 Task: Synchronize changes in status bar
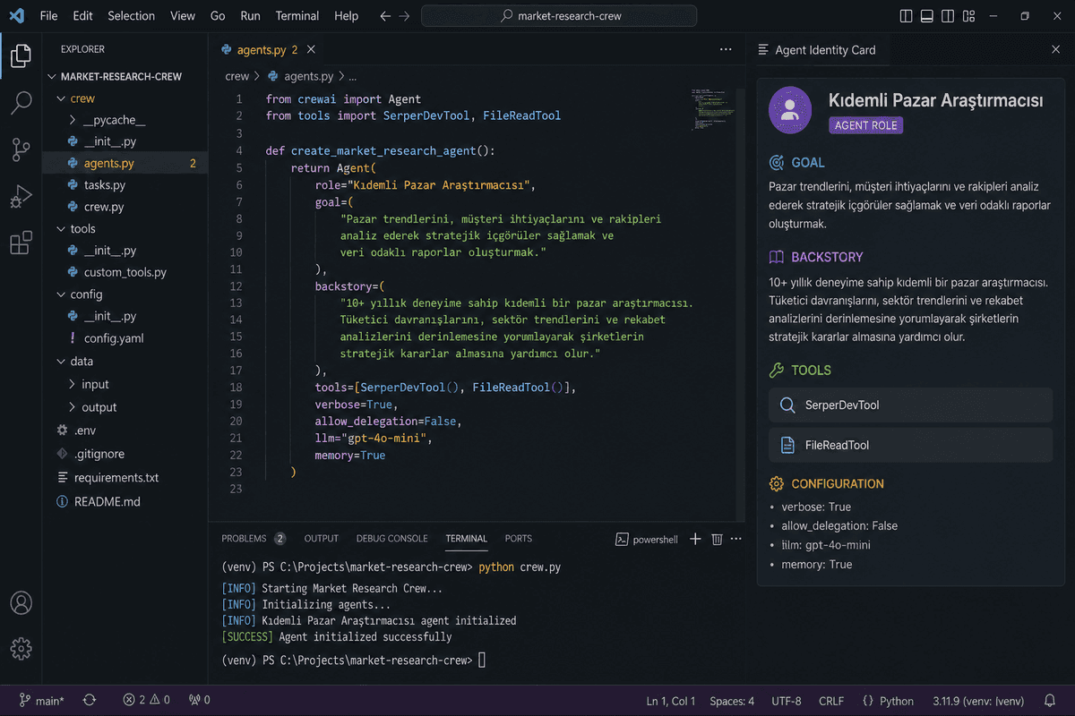pyautogui.click(x=90, y=701)
